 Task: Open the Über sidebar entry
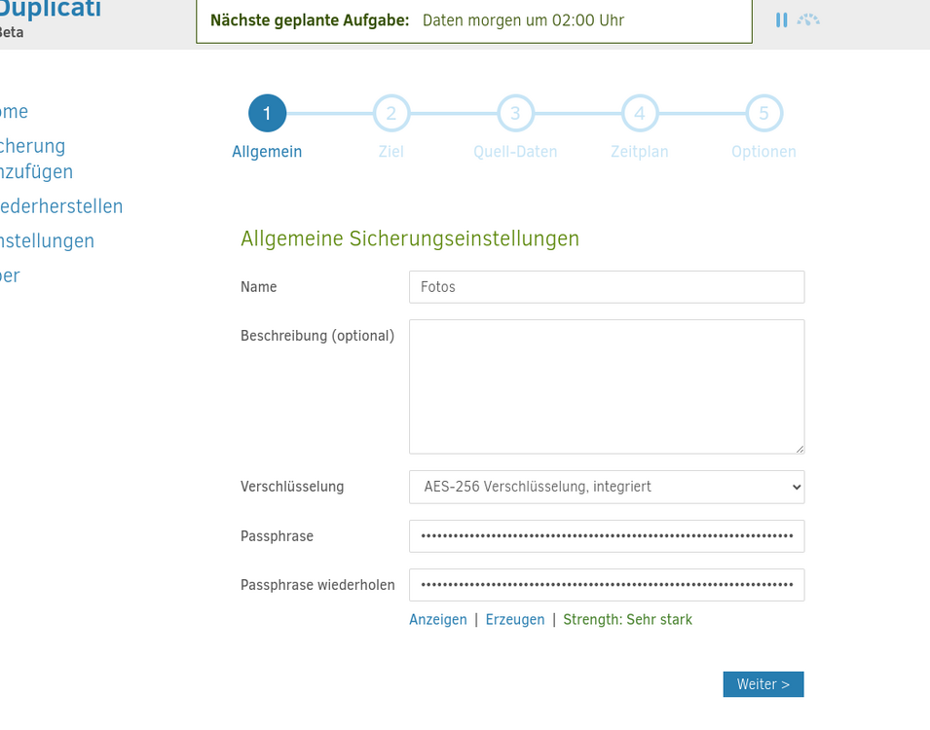tap(10, 275)
